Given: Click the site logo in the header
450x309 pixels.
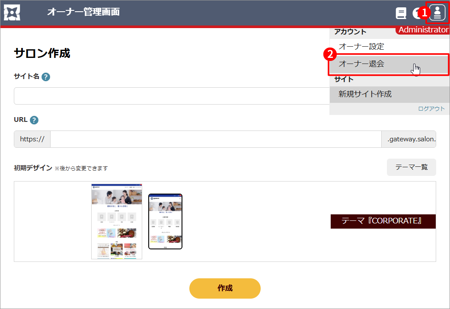Looking at the screenshot, I should coord(12,13).
